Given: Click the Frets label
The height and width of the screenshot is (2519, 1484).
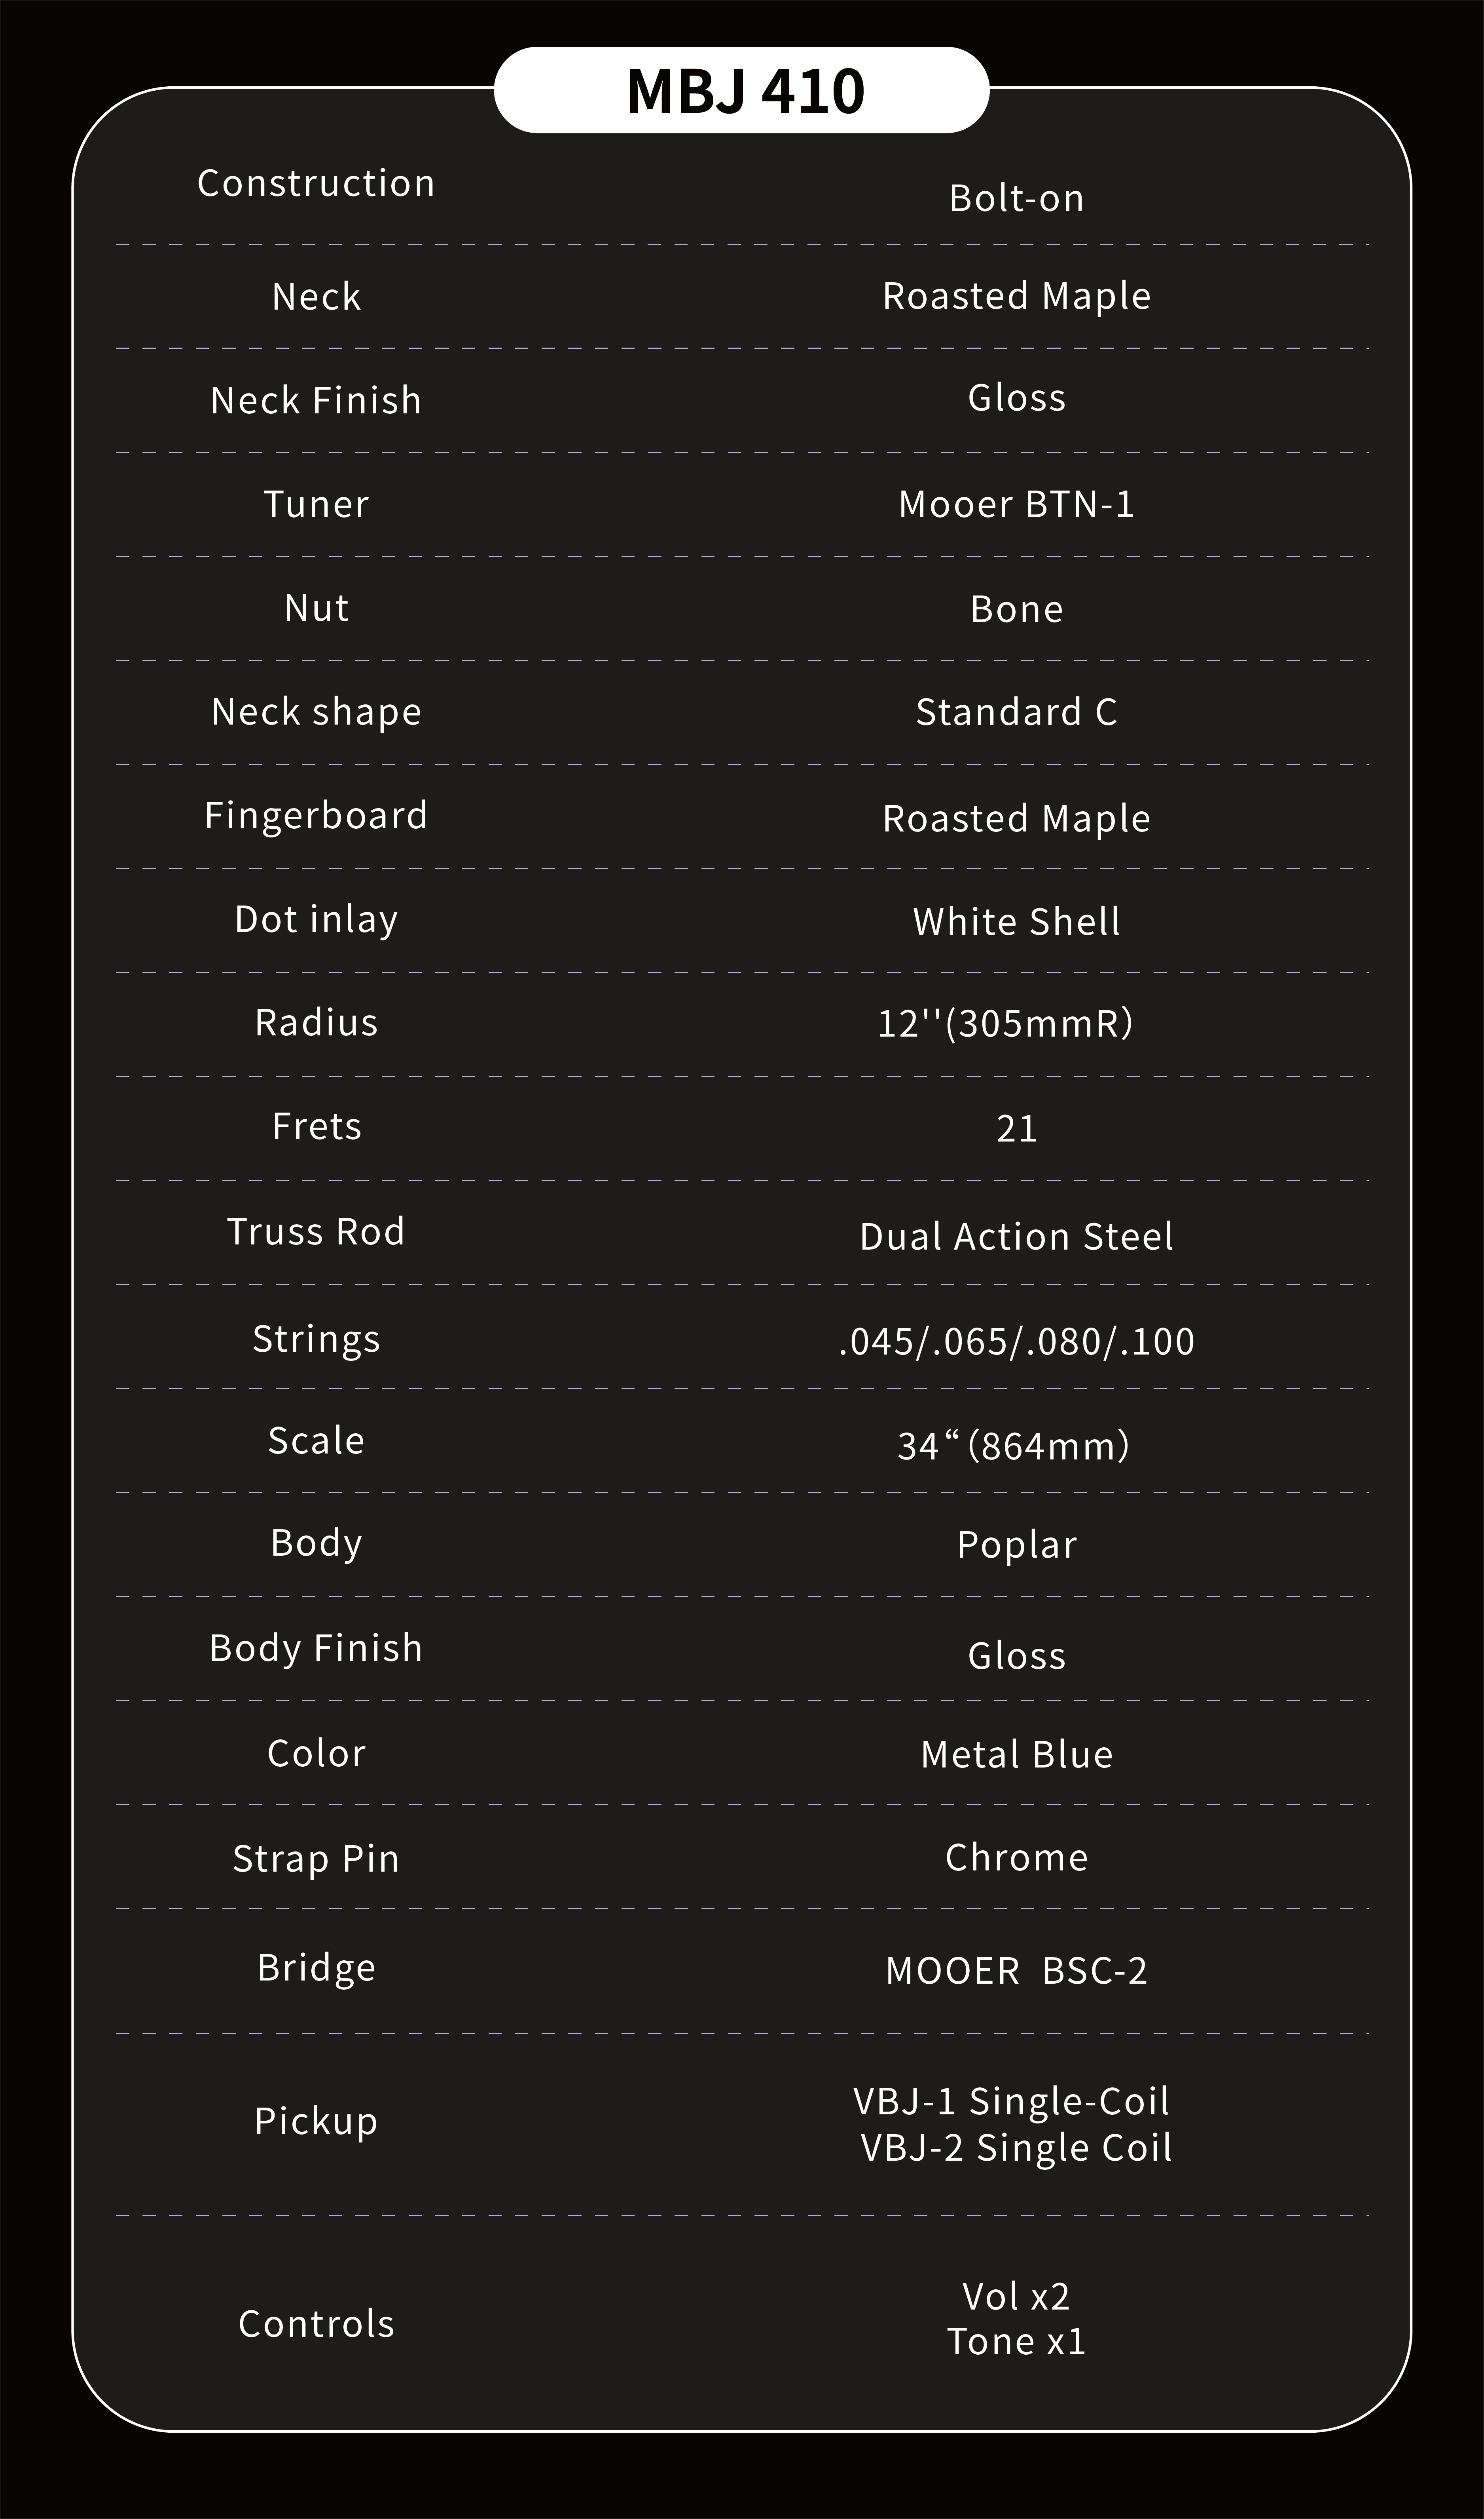Looking at the screenshot, I should (316, 1127).
